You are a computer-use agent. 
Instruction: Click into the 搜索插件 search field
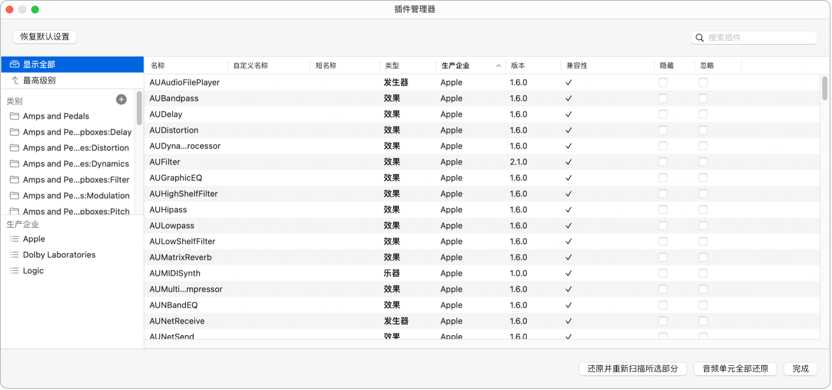coord(759,38)
